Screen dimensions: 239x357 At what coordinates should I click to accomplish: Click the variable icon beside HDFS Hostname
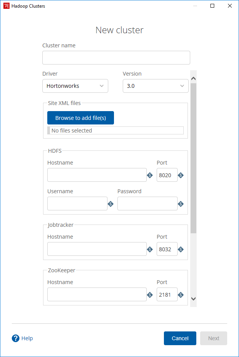pos(150,175)
